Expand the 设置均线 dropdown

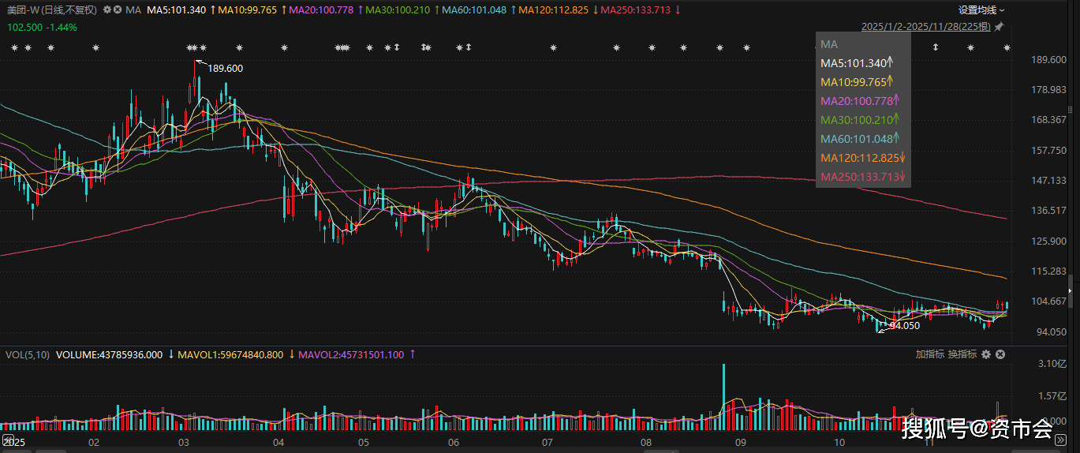(x=981, y=10)
